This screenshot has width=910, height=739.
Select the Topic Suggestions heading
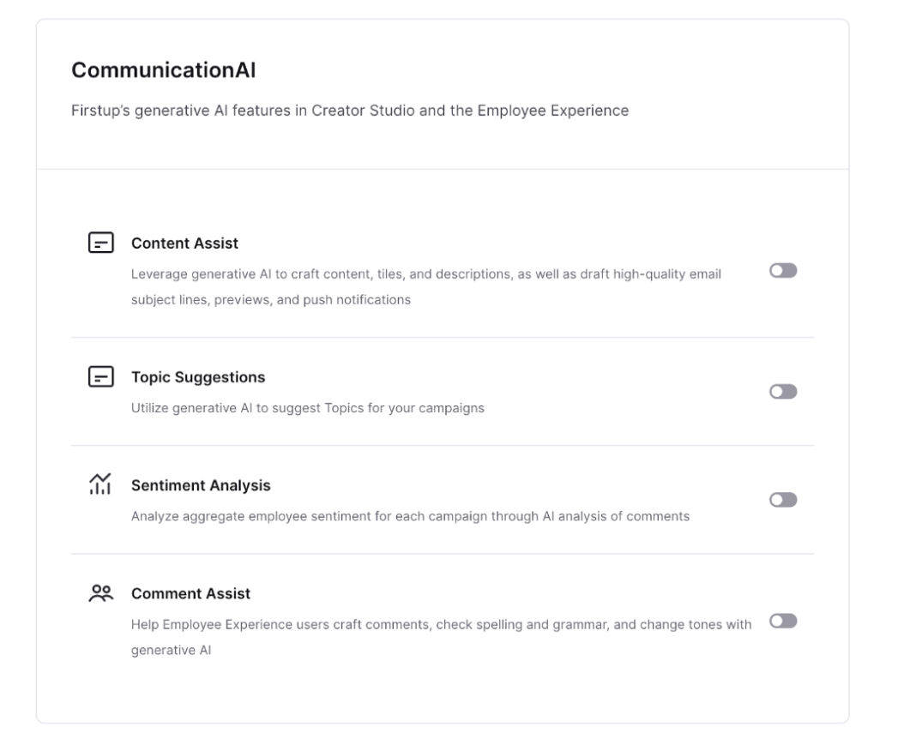coord(198,377)
